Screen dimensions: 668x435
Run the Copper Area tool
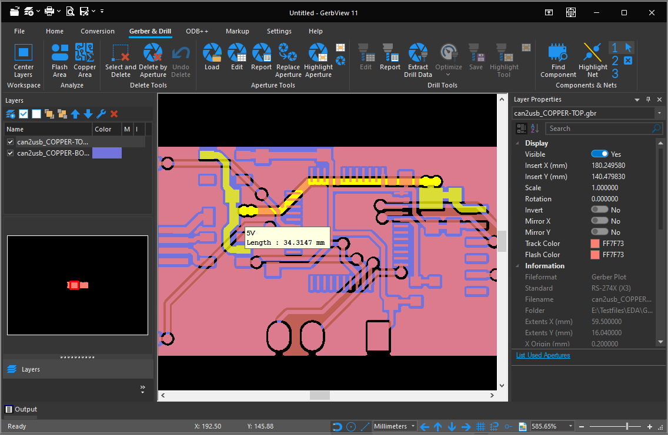tap(84, 61)
